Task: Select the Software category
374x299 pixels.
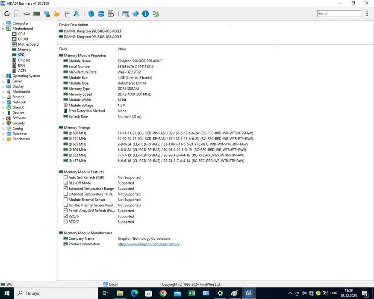Action: point(19,118)
